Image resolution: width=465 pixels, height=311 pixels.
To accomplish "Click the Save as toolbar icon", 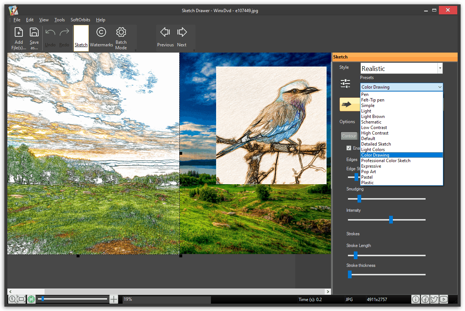I will coord(34,38).
